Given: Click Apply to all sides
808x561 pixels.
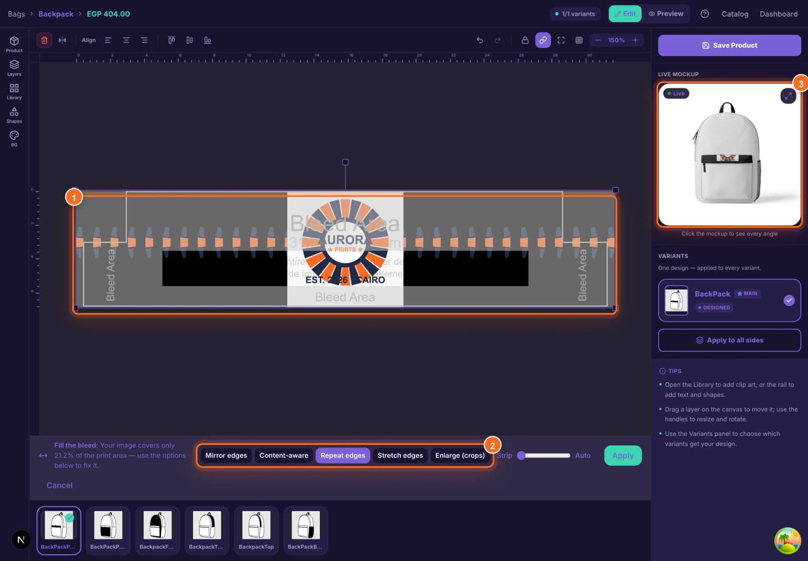Looking at the screenshot, I should 730,340.
